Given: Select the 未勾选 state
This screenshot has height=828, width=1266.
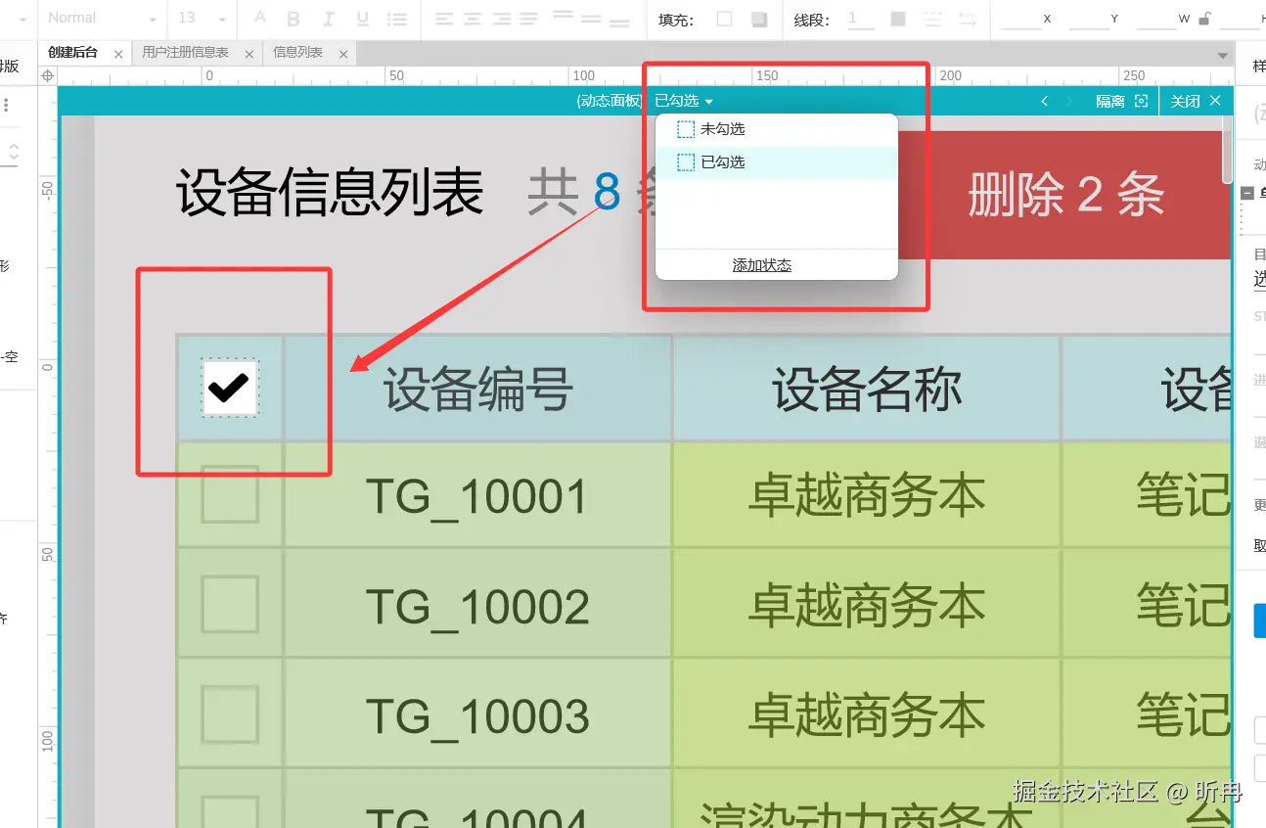Looking at the screenshot, I should [776, 129].
